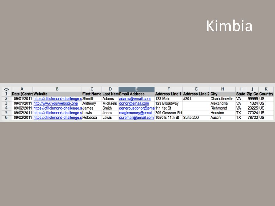
Task: Open cfrichmond-challenge link in Rebecca's row
Action: (58, 118)
